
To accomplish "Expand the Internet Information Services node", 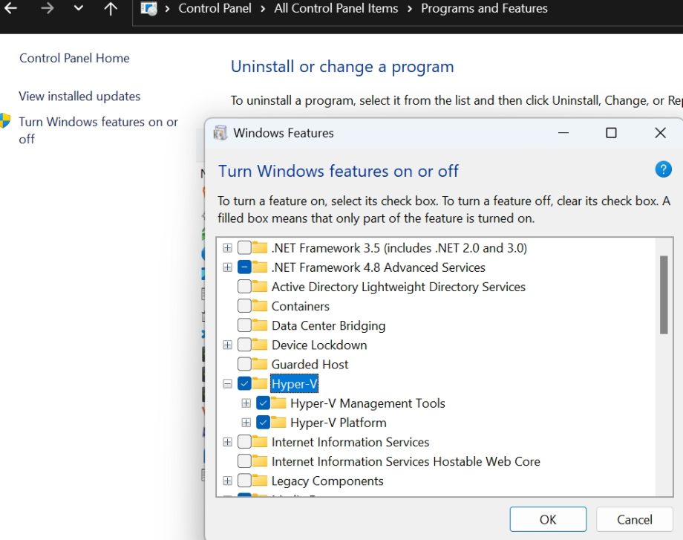I will pyautogui.click(x=227, y=441).
